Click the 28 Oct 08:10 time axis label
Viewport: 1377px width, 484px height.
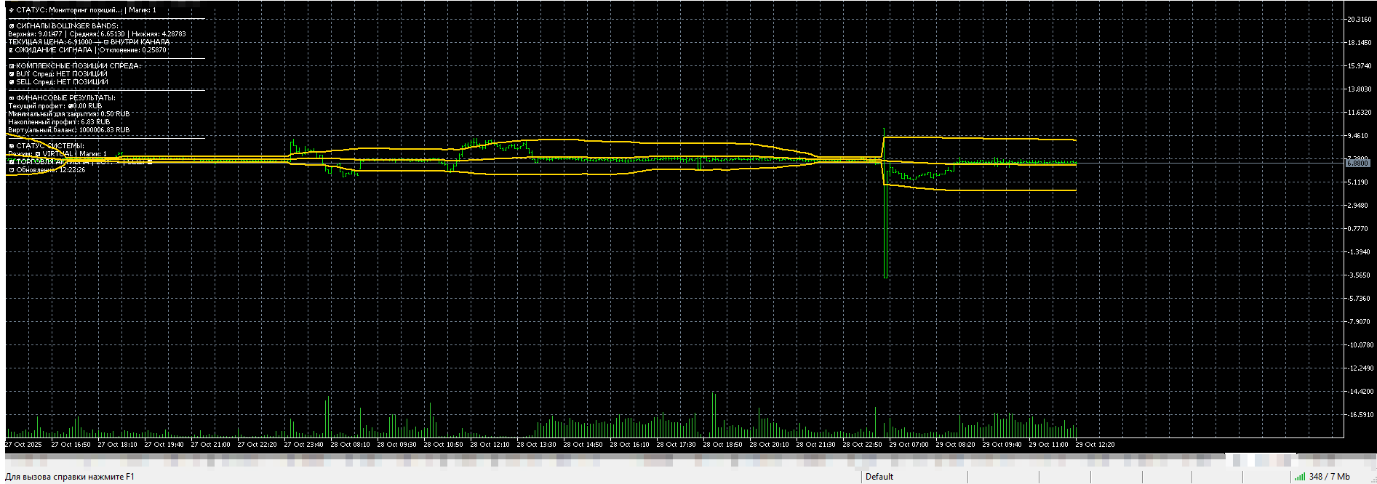(350, 444)
